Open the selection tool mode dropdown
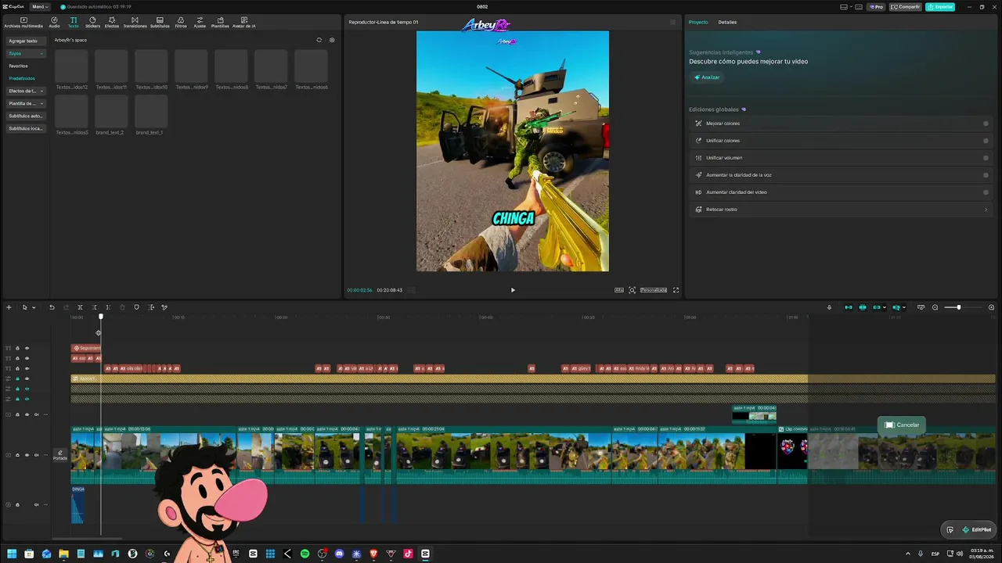The height and width of the screenshot is (563, 1002). [x=34, y=307]
